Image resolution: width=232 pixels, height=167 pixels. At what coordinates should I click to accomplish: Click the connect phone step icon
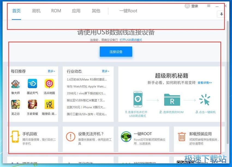point(138,99)
